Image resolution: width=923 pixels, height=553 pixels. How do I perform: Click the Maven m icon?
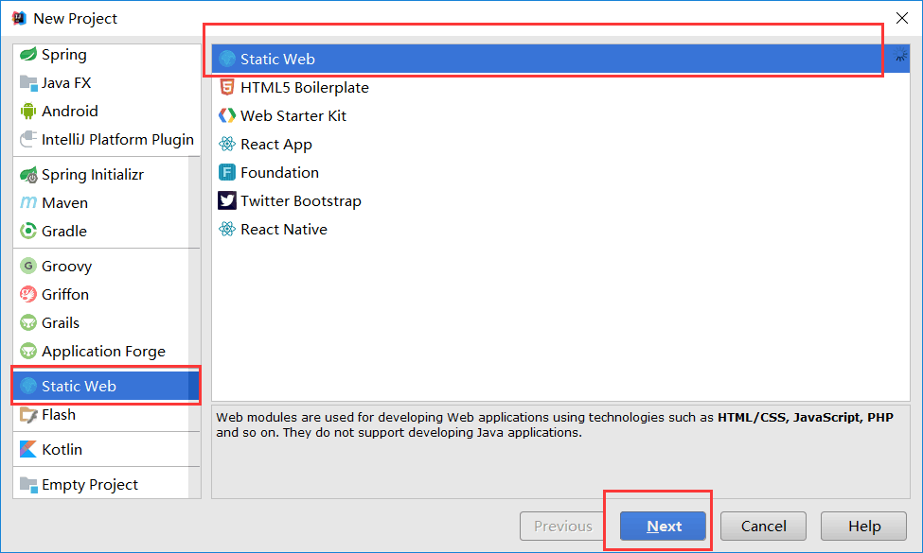pyautogui.click(x=28, y=202)
